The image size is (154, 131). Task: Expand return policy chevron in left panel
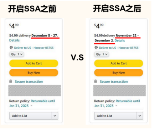pyautogui.click(x=31, y=106)
